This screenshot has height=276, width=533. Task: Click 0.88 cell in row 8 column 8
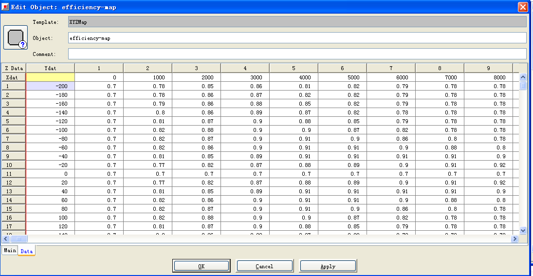pos(440,147)
